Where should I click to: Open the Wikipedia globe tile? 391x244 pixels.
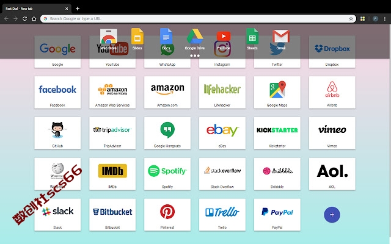57,174
